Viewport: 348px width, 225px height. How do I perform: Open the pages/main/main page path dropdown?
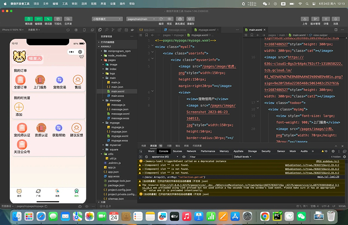pyautogui.click(x=140, y=19)
